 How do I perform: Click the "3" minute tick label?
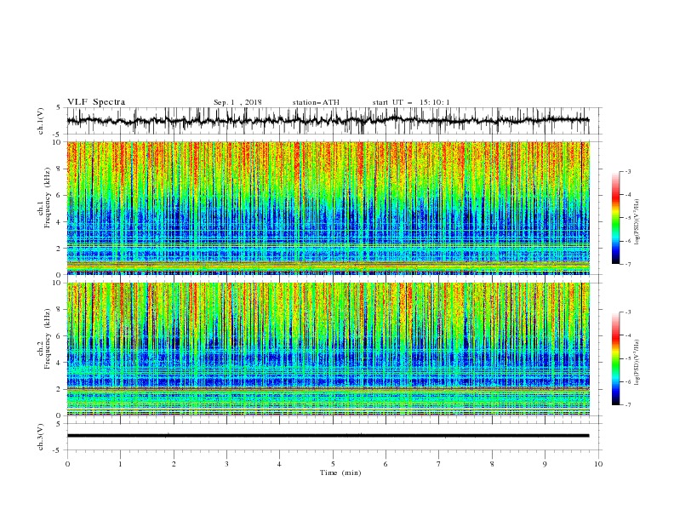pyautogui.click(x=226, y=464)
